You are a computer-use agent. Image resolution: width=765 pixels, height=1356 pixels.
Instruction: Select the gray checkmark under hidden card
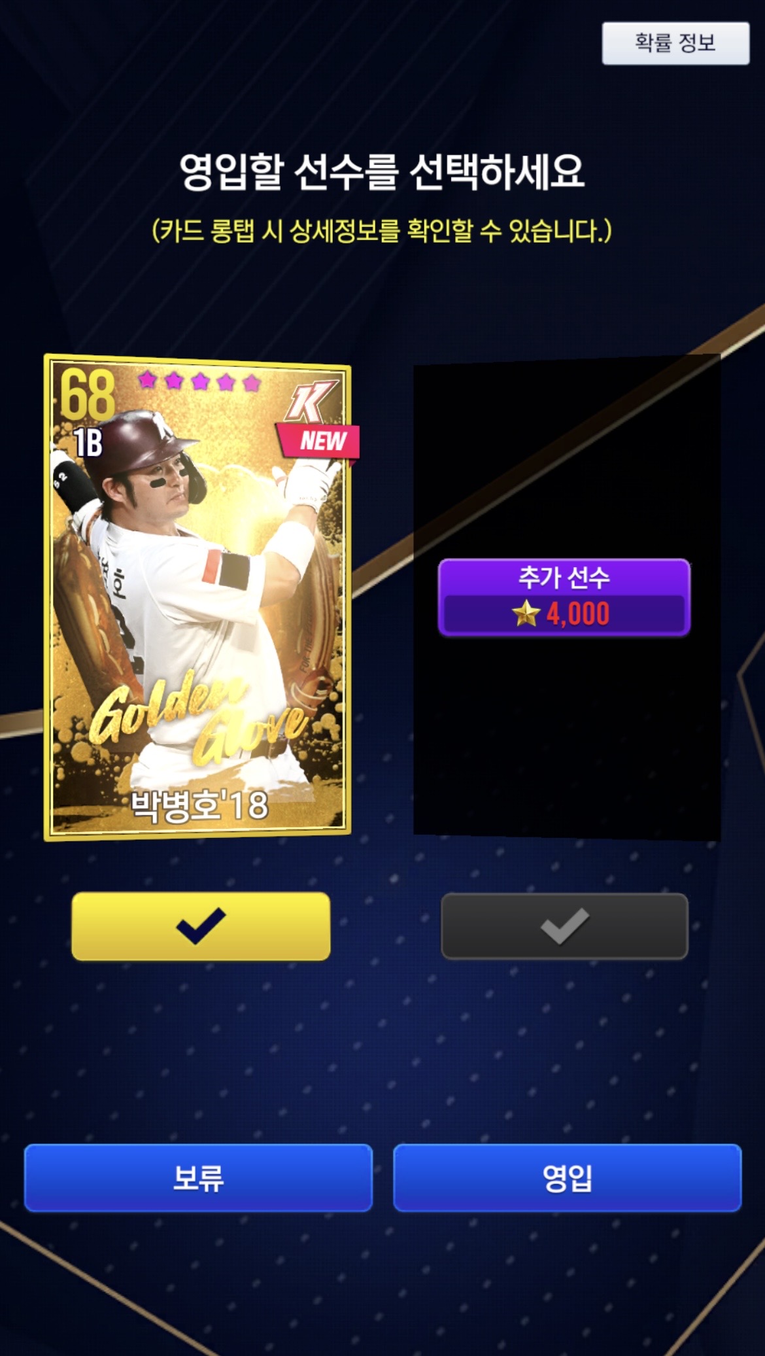(565, 926)
